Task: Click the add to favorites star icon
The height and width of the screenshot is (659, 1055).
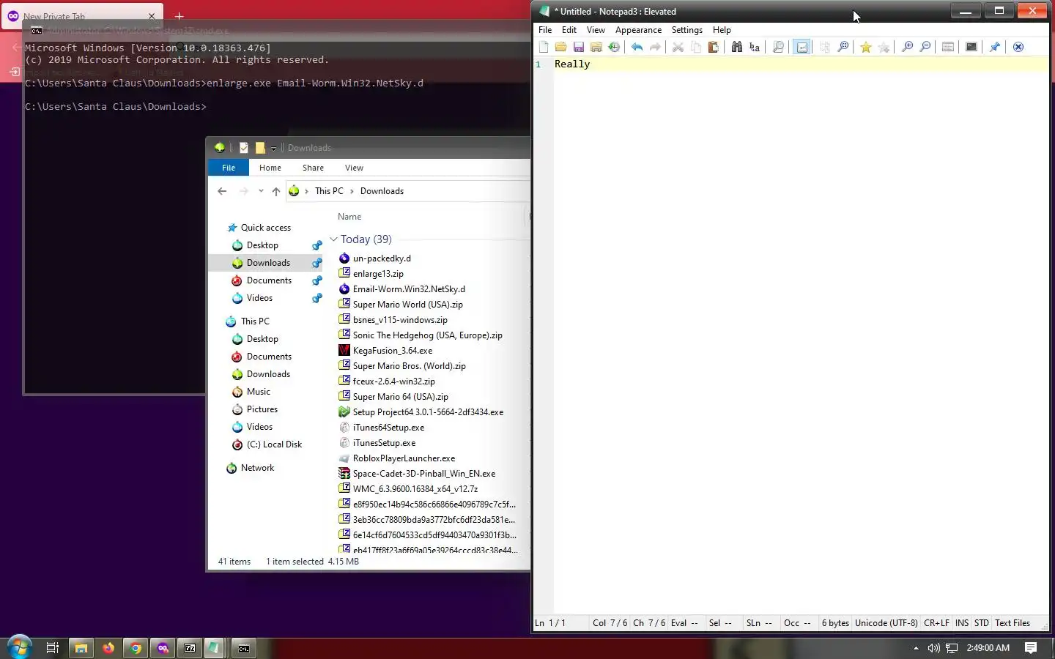Action: pos(884,47)
